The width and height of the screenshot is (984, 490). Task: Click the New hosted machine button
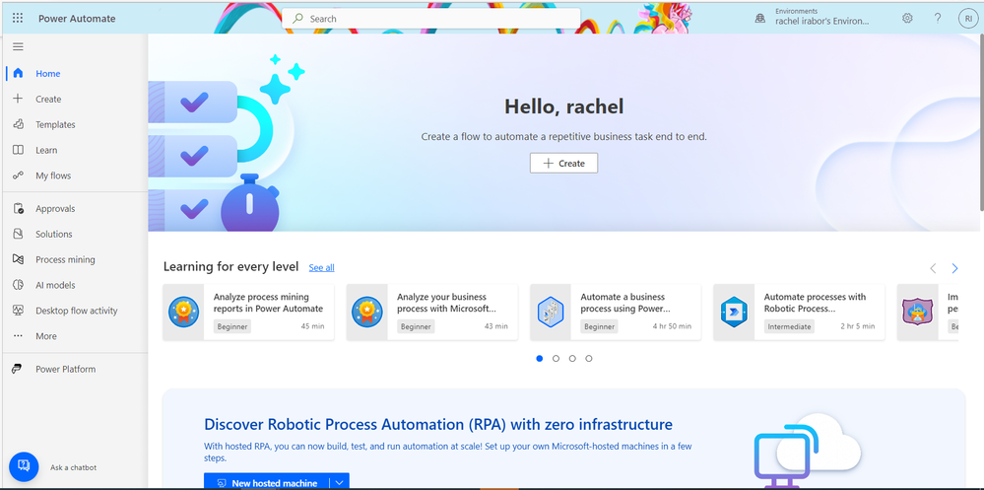pyautogui.click(x=267, y=482)
